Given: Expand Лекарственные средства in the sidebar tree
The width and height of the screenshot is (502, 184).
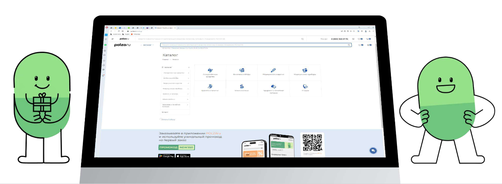Looking at the screenshot, I should (188, 73).
